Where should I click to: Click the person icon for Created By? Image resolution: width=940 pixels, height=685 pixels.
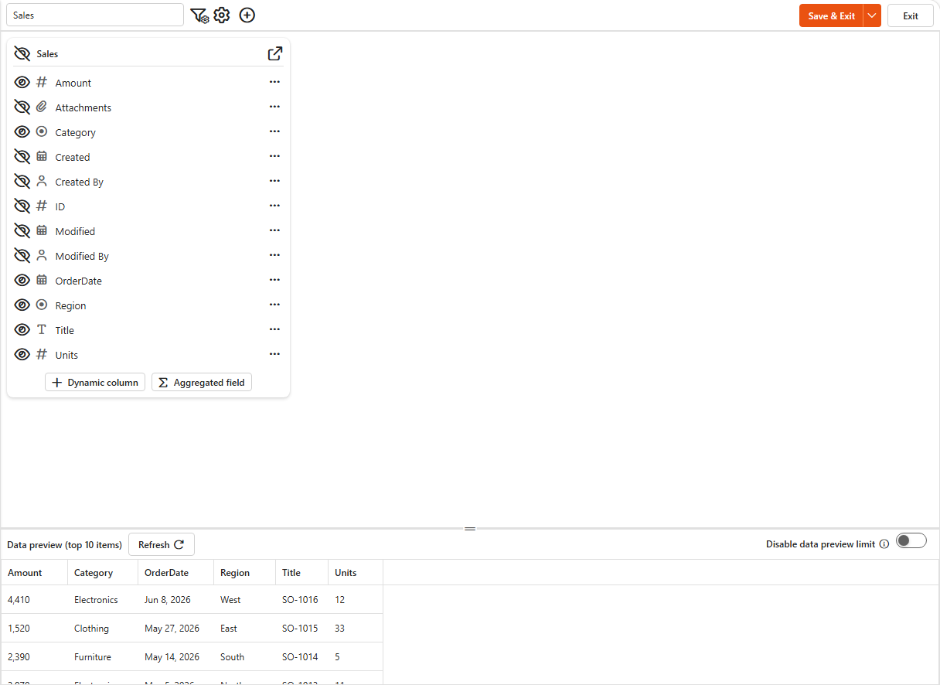click(42, 181)
